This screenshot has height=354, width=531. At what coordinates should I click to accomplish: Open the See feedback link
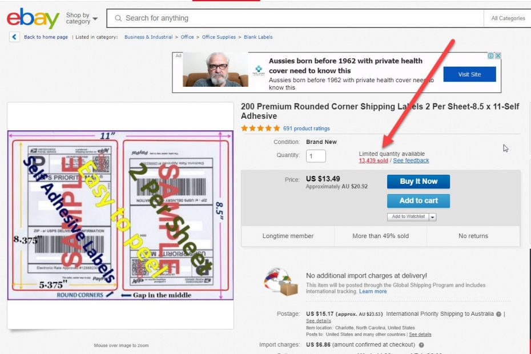click(411, 160)
